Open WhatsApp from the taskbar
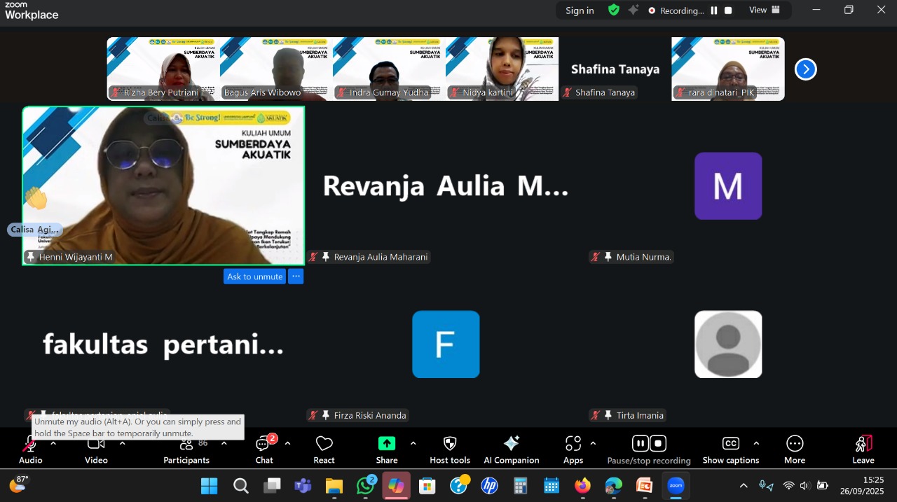The image size is (897, 502). 365,486
